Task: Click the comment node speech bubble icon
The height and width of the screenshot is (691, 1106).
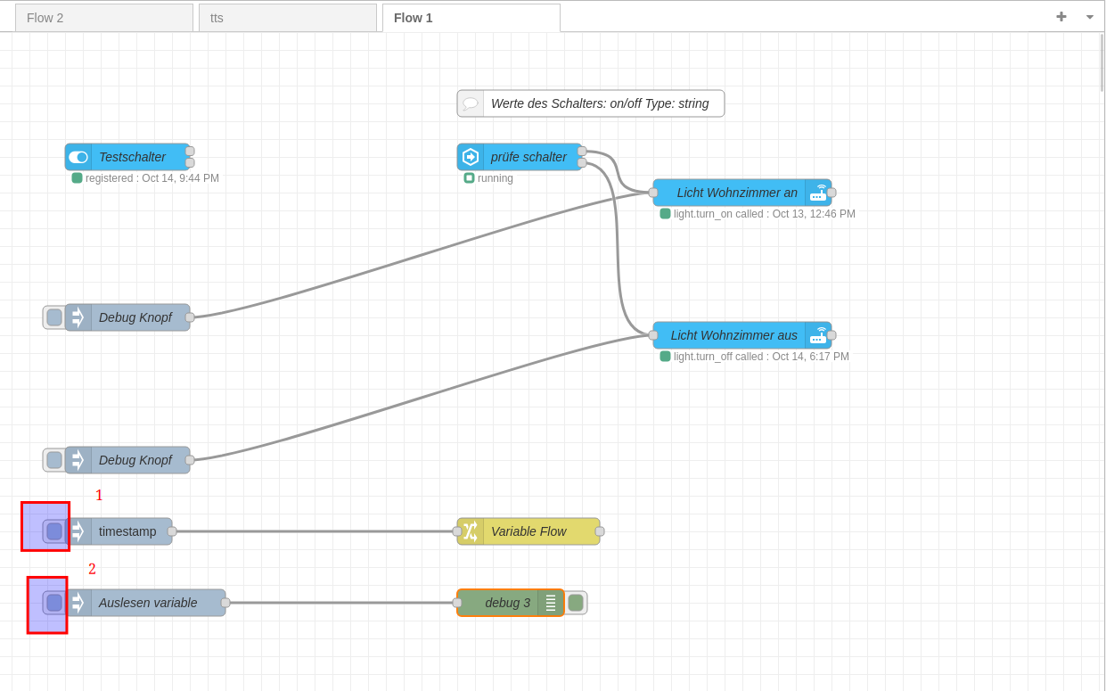Action: coord(471,103)
